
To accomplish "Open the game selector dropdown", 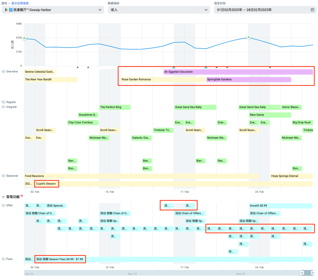I will [x=53, y=10].
